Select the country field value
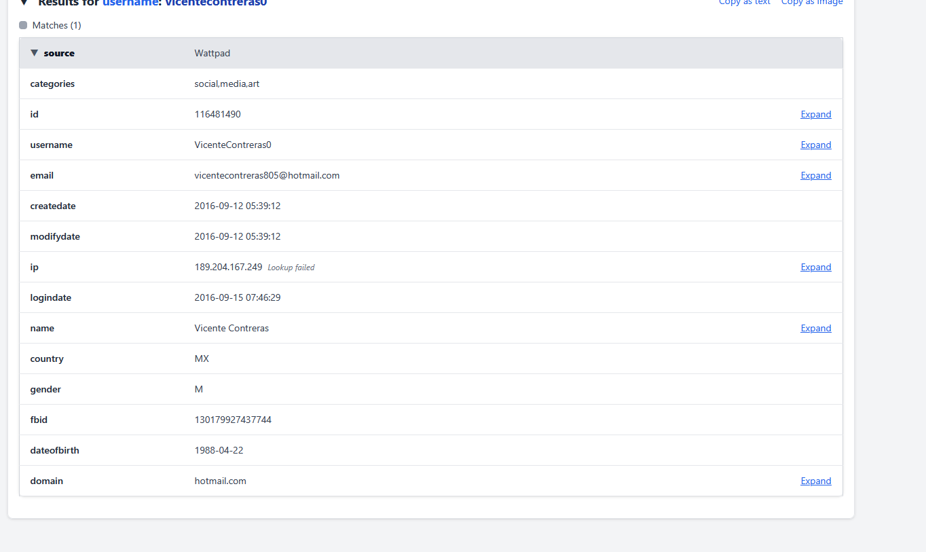Viewport: 926px width, 552px height. point(202,358)
